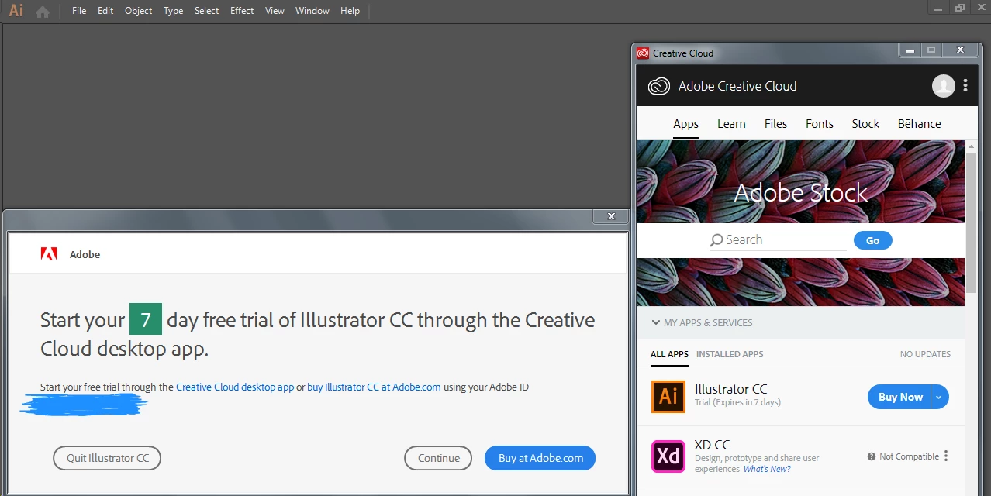Click the Not Compatible info icon
Viewport: 991px width, 496px height.
872,456
